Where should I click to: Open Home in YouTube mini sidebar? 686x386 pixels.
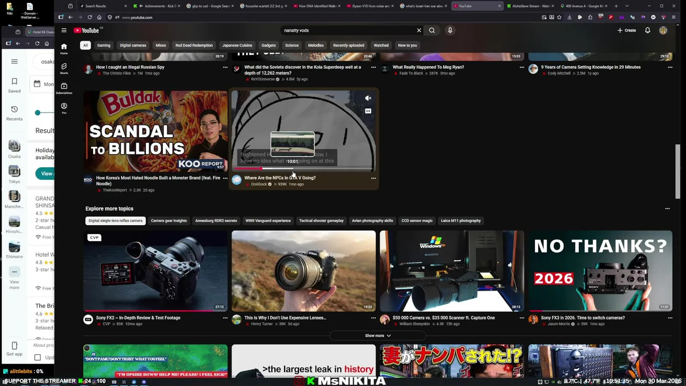tap(64, 49)
